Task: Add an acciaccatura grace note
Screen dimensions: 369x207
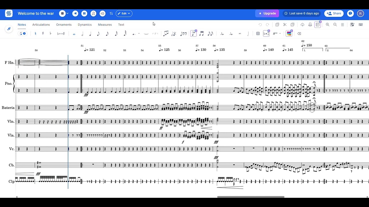Action: tap(222, 34)
